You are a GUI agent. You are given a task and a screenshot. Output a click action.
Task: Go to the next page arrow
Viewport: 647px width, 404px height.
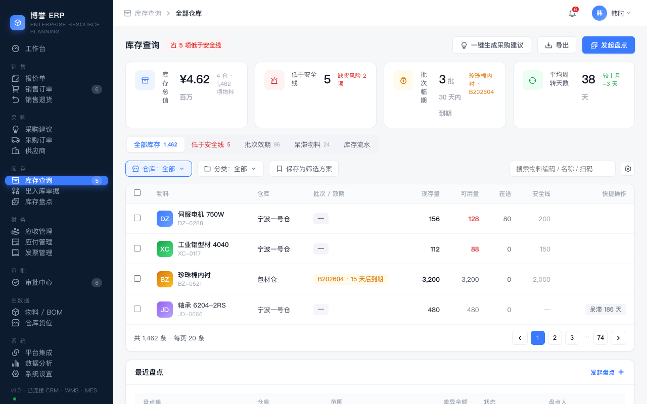618,338
